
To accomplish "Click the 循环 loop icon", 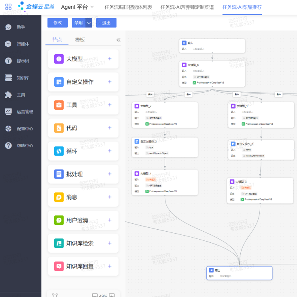I will click(59, 151).
